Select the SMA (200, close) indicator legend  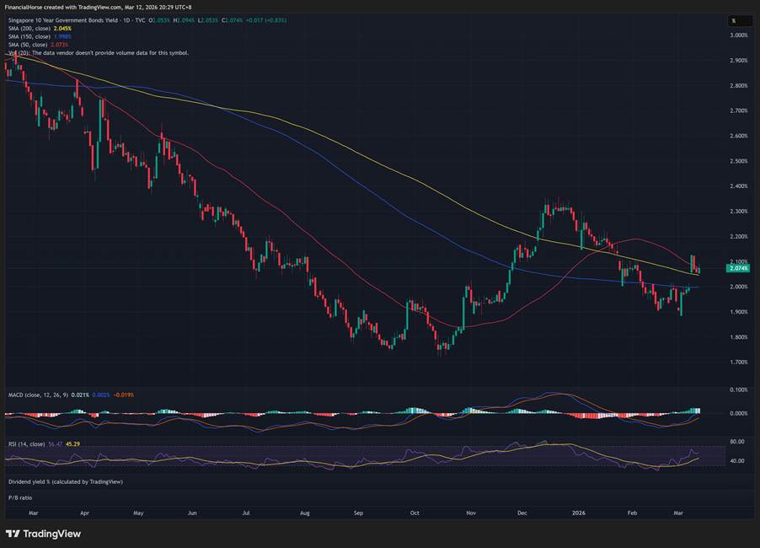(30, 29)
